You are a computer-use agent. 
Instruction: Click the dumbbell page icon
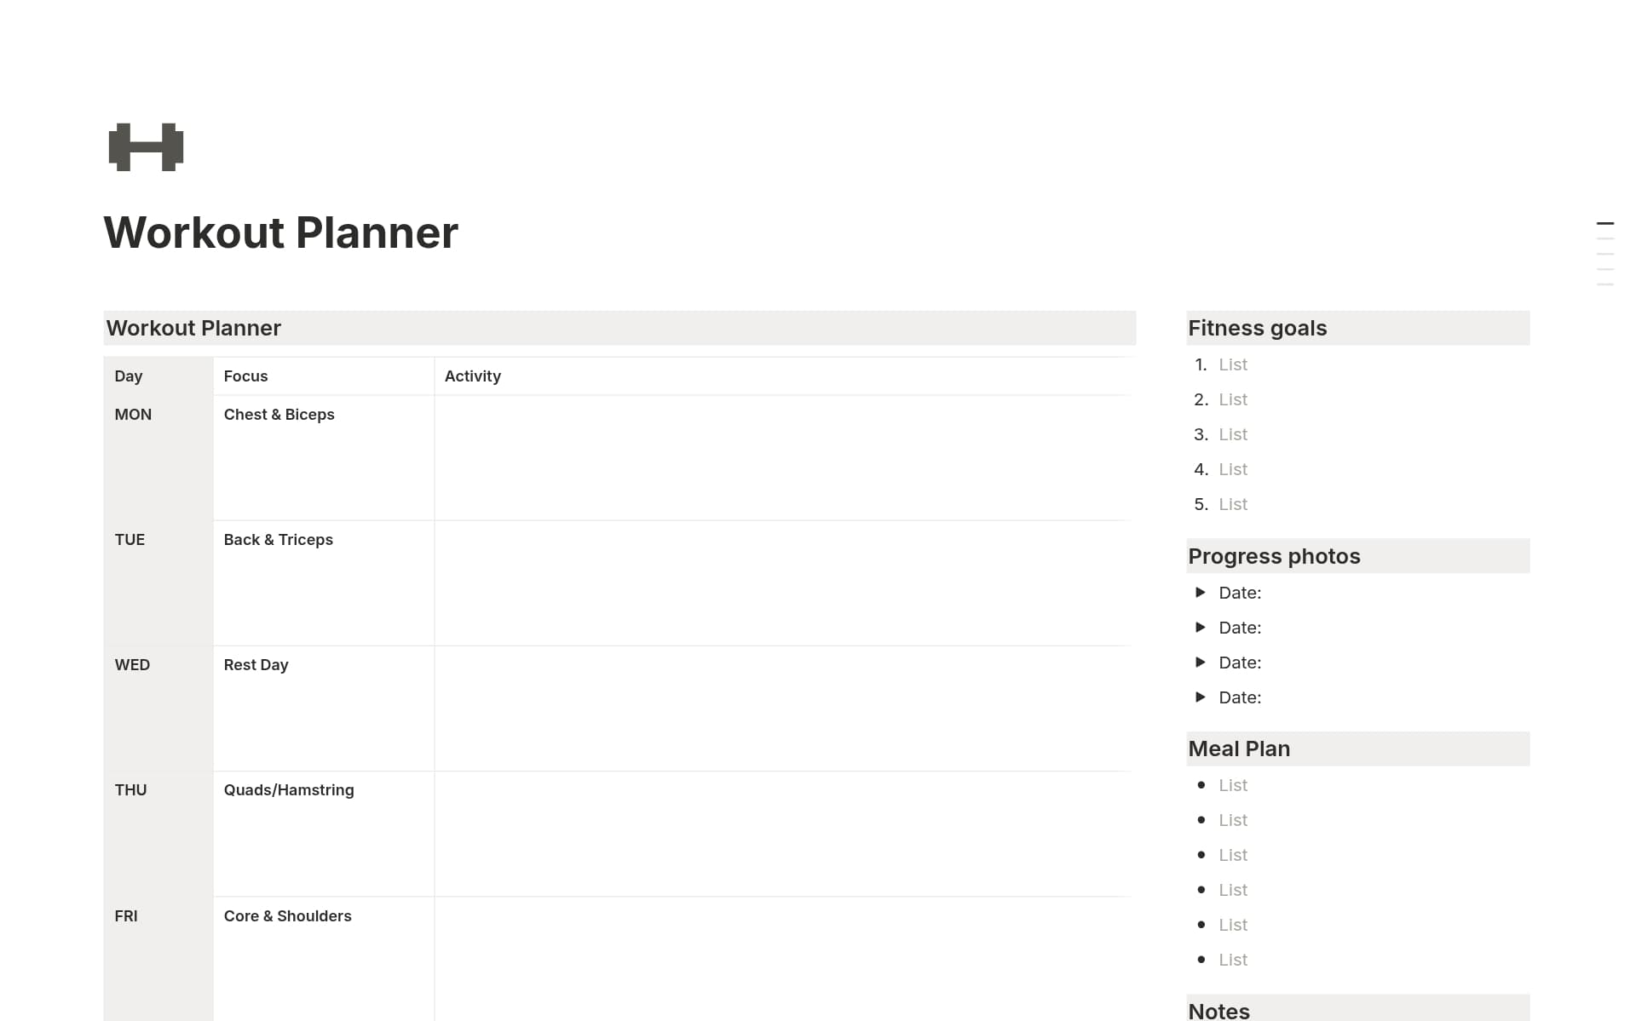146,146
